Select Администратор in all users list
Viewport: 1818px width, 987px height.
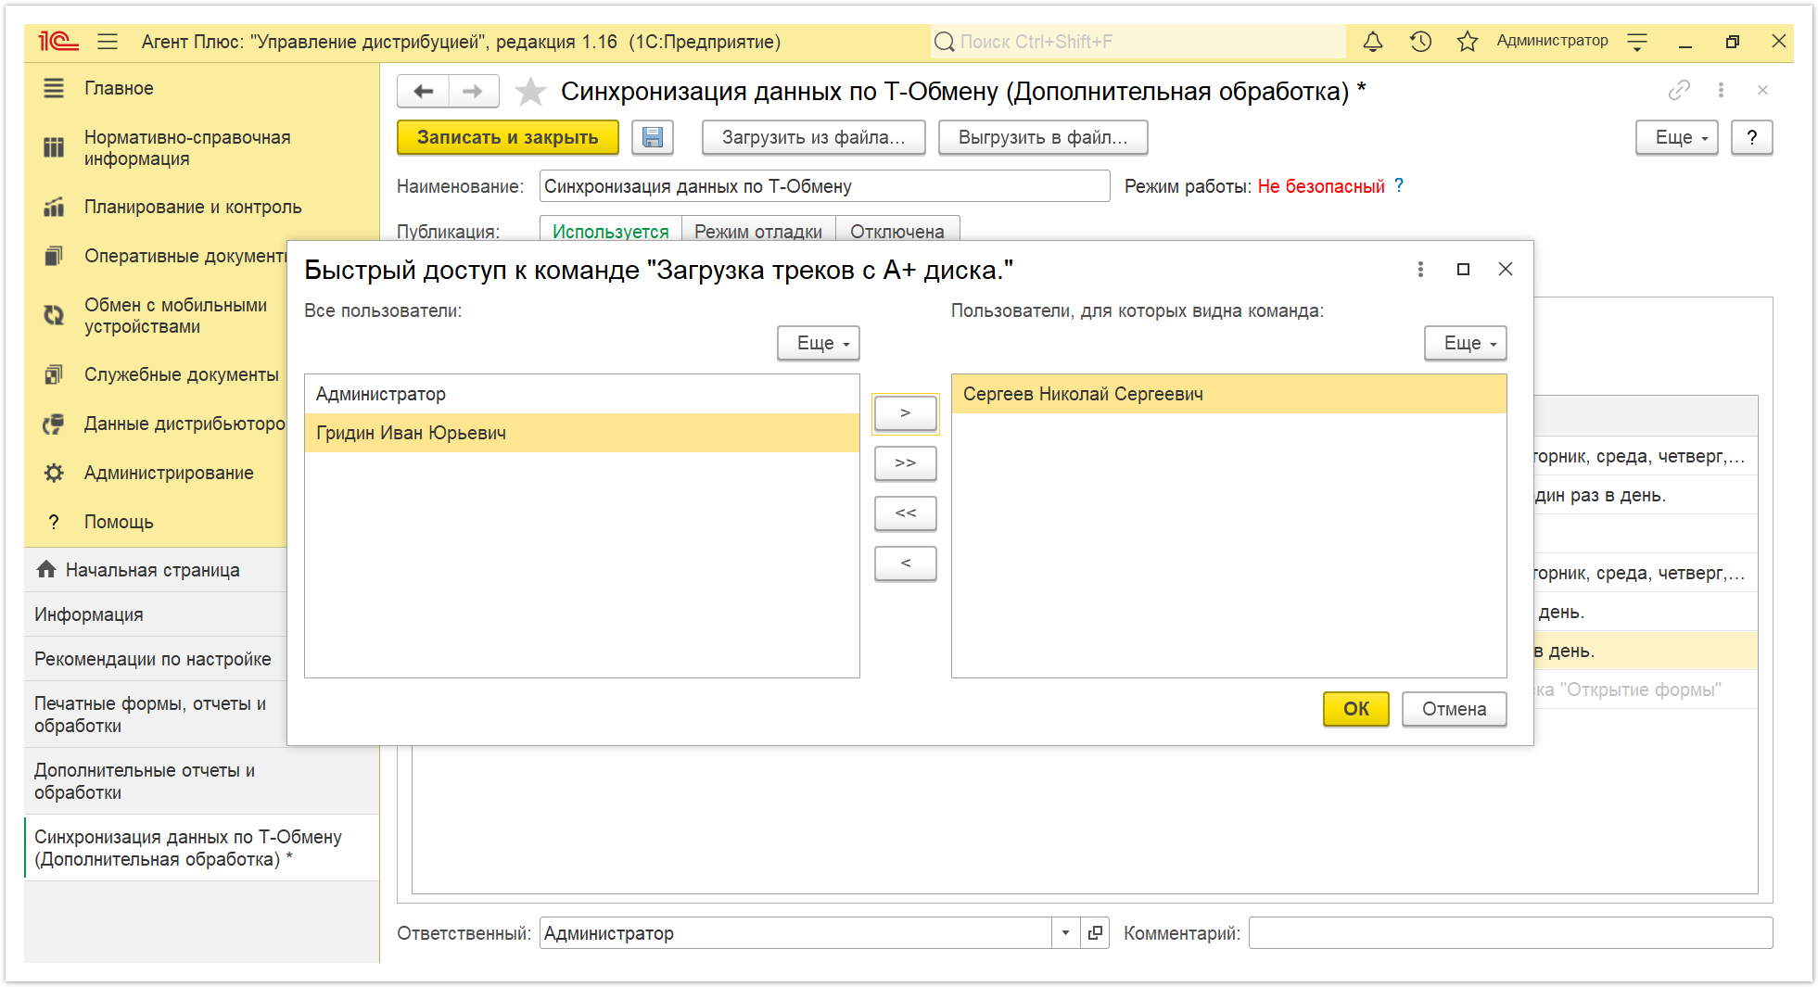coord(582,394)
